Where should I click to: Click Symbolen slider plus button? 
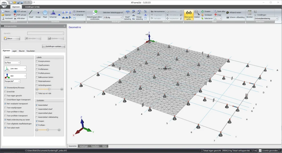pyautogui.click(x=59, y=130)
